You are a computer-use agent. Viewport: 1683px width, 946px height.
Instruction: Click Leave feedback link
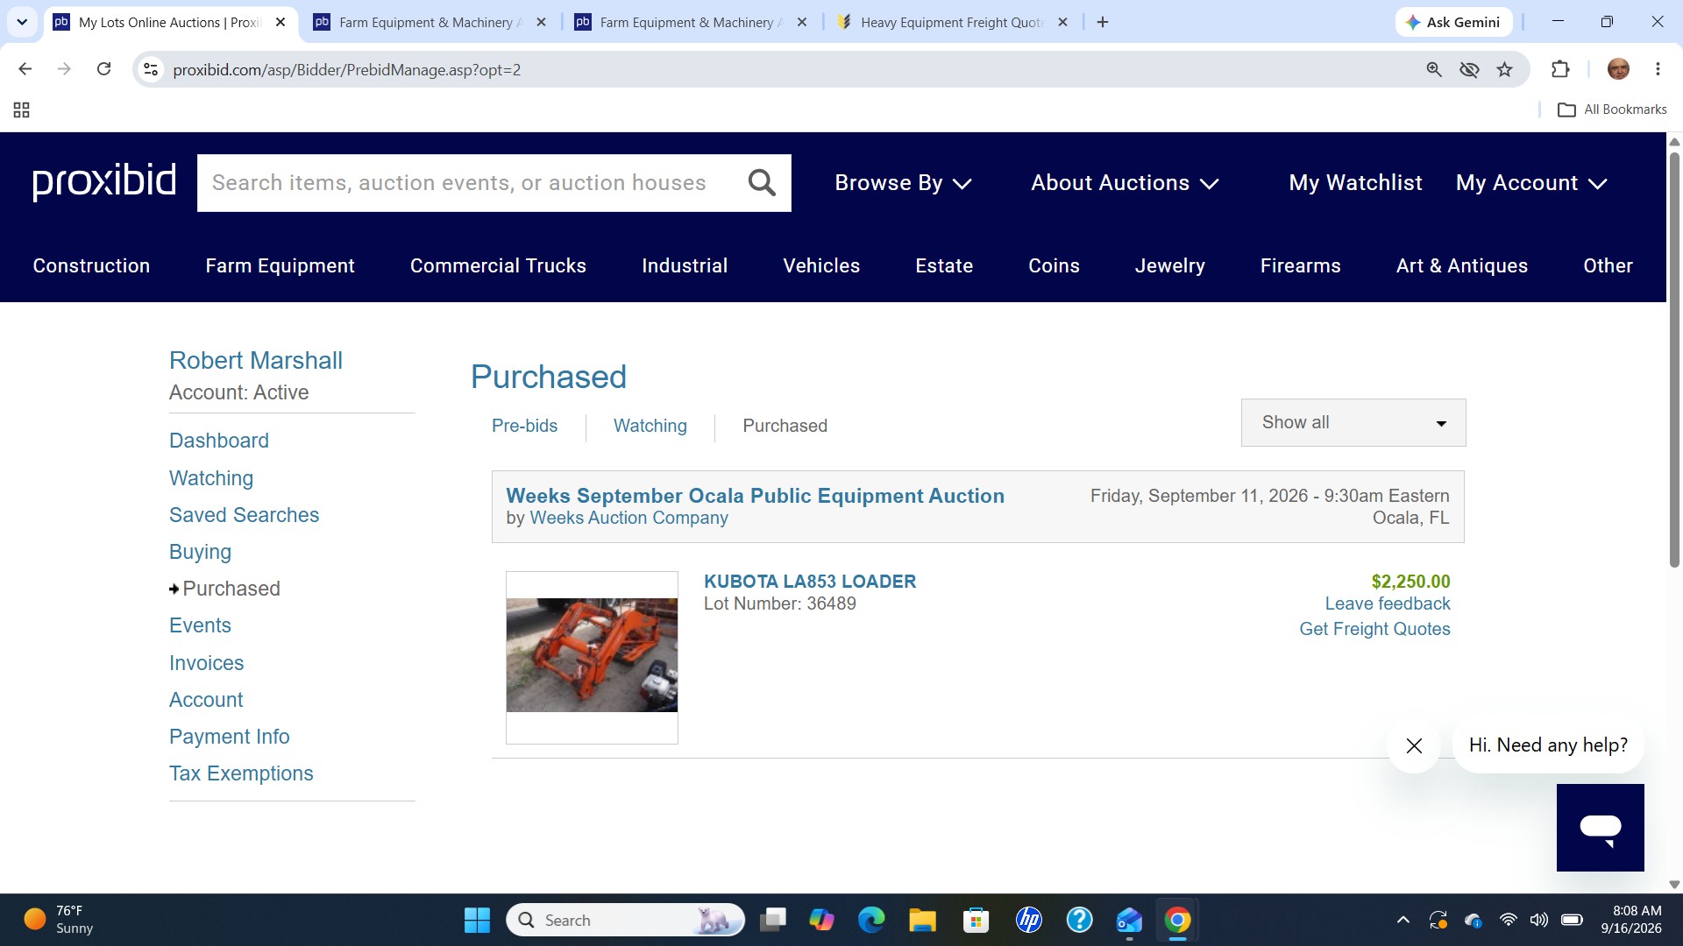[x=1388, y=604]
